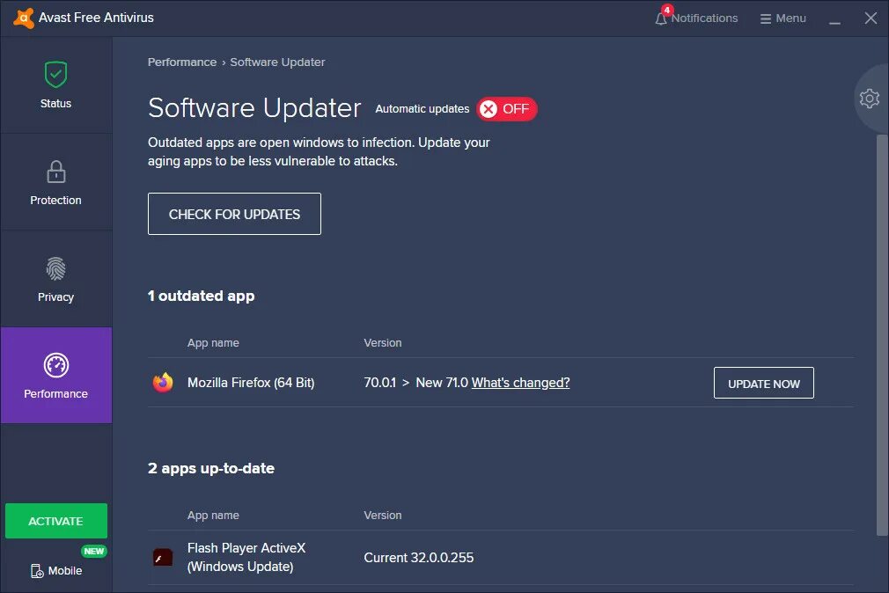Screen dimensions: 889x593
Task: Toggle Automatic updates OFF switch
Action: 506,109
